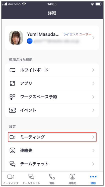Tap the イベント ticket icon
Image resolution: width=105 pixels, height=187 pixels.
pyautogui.click(x=12, y=110)
